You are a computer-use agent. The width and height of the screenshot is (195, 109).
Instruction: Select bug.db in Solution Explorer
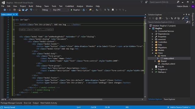point(161,67)
